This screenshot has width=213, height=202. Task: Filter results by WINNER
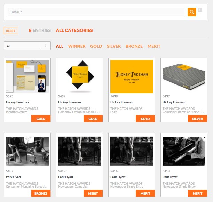77,46
